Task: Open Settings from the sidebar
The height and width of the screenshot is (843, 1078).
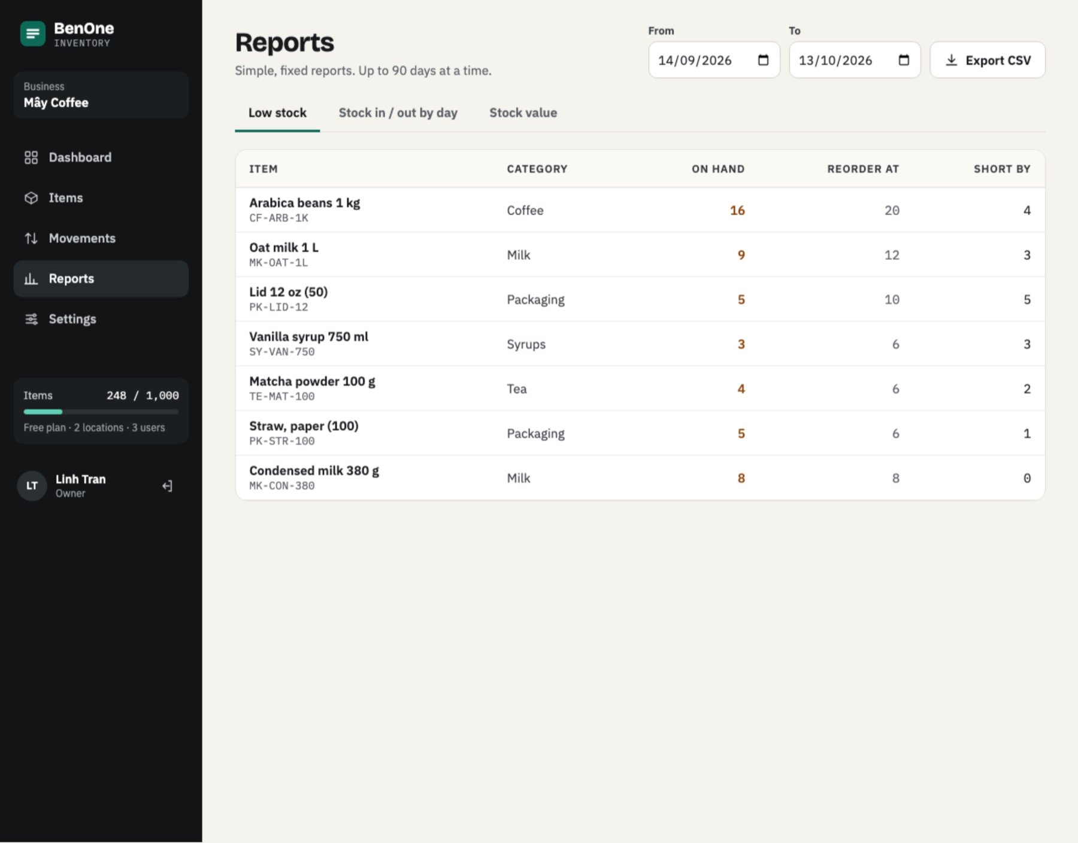Action: (x=101, y=319)
